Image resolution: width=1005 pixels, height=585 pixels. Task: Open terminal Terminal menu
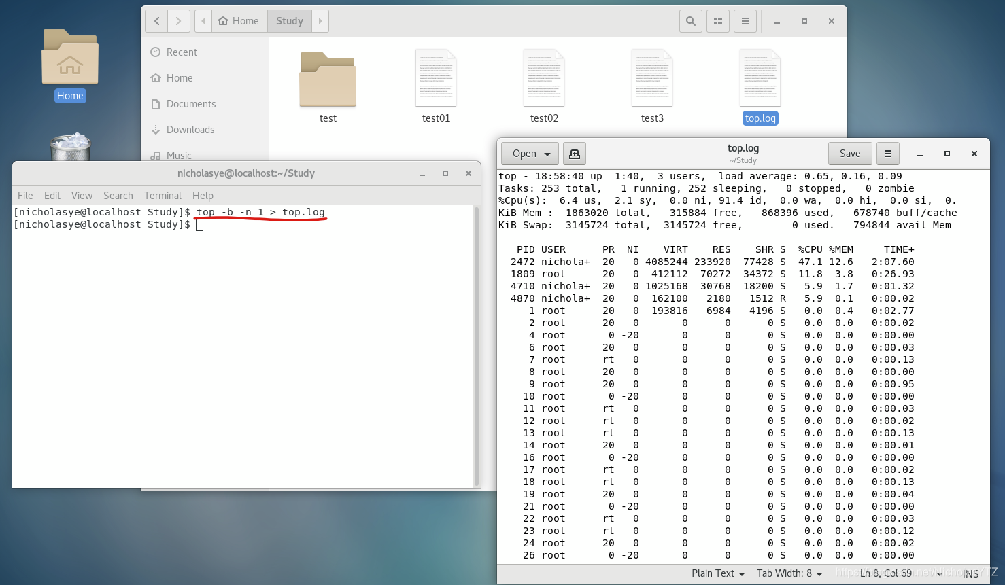point(163,196)
